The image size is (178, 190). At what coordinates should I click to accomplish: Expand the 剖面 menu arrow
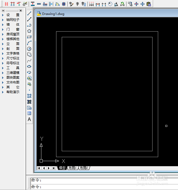tap(3, 49)
